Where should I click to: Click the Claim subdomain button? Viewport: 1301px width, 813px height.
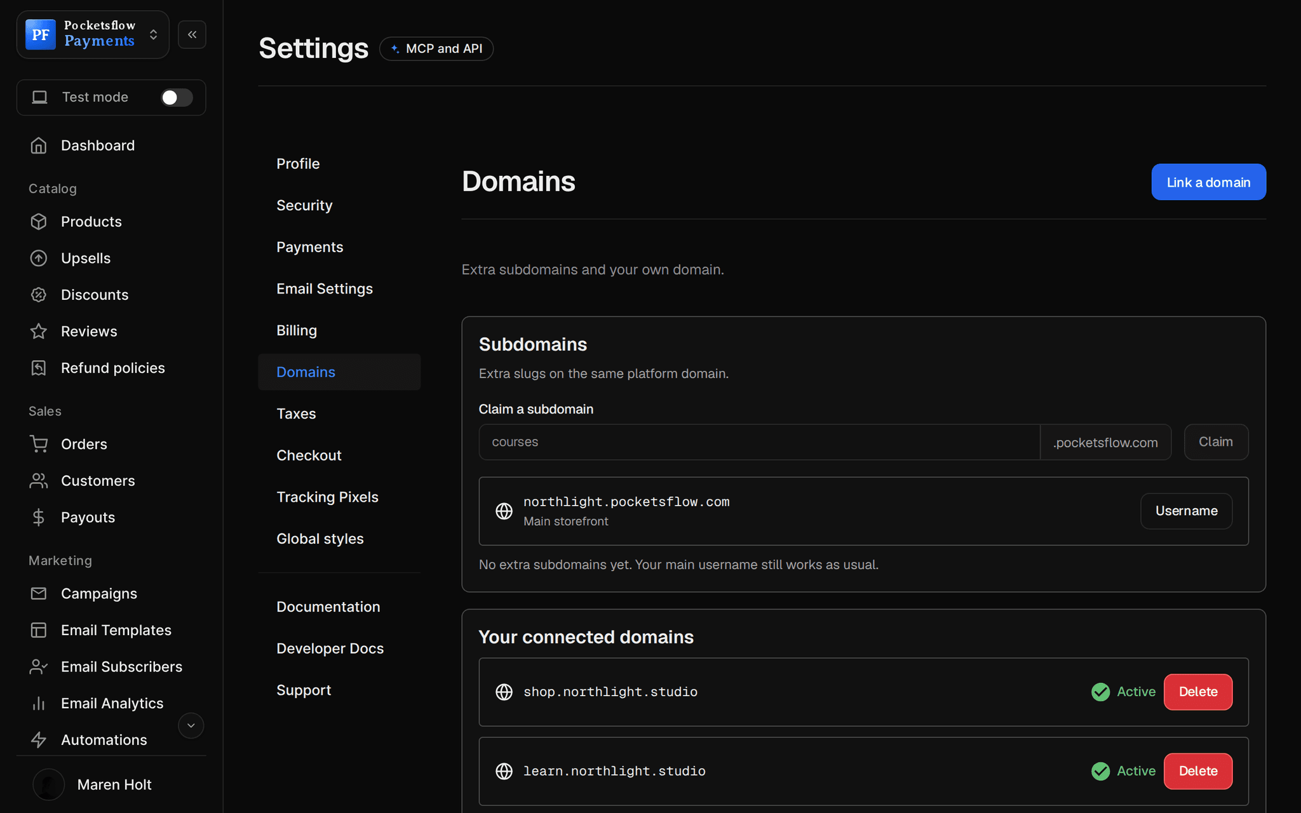click(1216, 442)
